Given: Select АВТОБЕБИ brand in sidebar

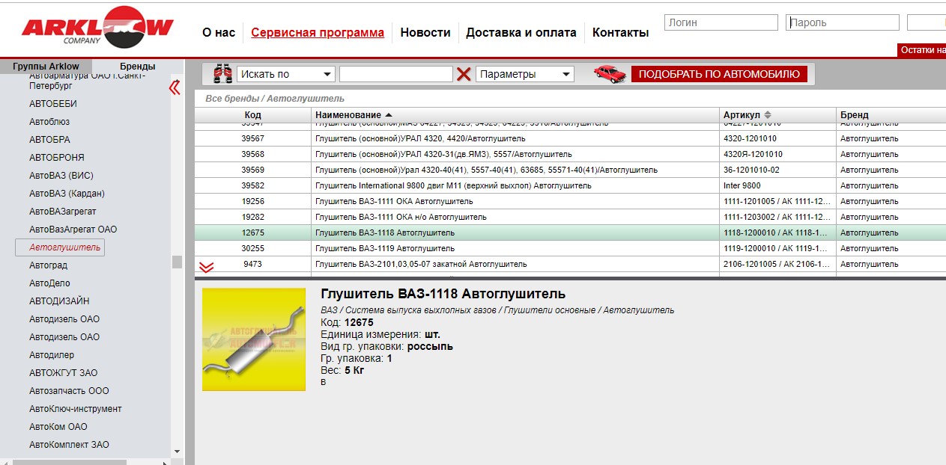Looking at the screenshot, I should coord(53,104).
